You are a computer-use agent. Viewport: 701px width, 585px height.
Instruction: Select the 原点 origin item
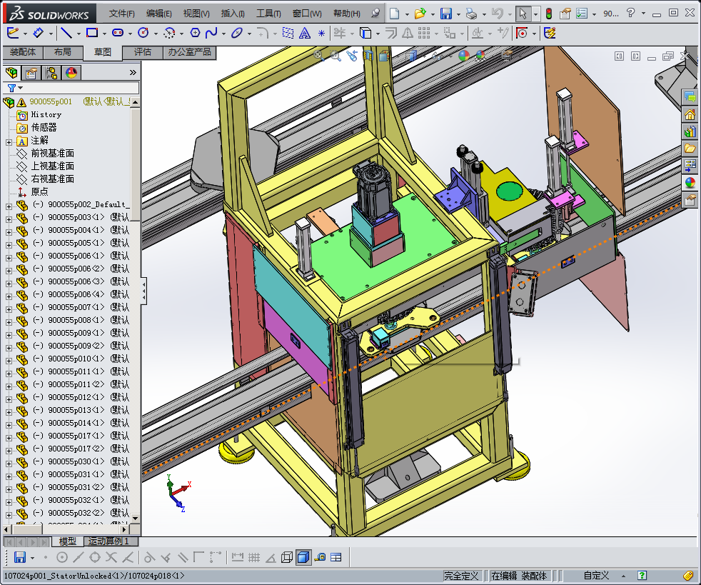pyautogui.click(x=39, y=192)
